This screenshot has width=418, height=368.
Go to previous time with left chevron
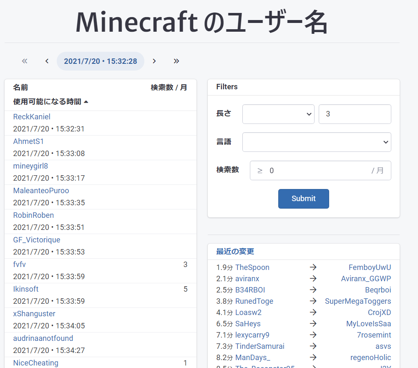coord(47,61)
